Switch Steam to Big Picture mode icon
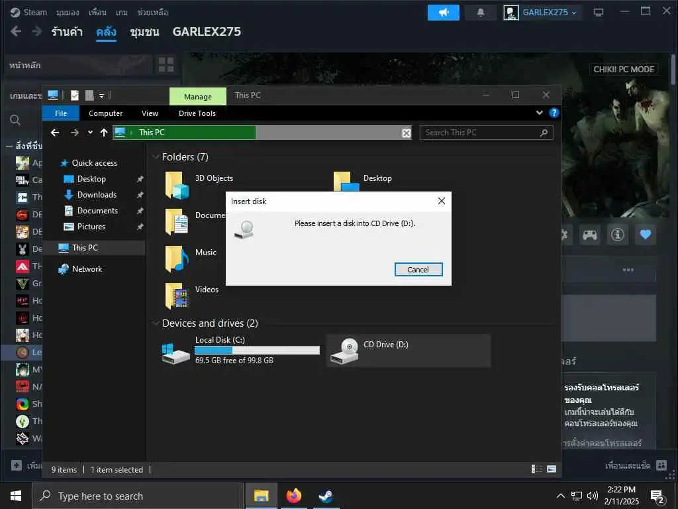This screenshot has height=509, width=678. coord(598,12)
